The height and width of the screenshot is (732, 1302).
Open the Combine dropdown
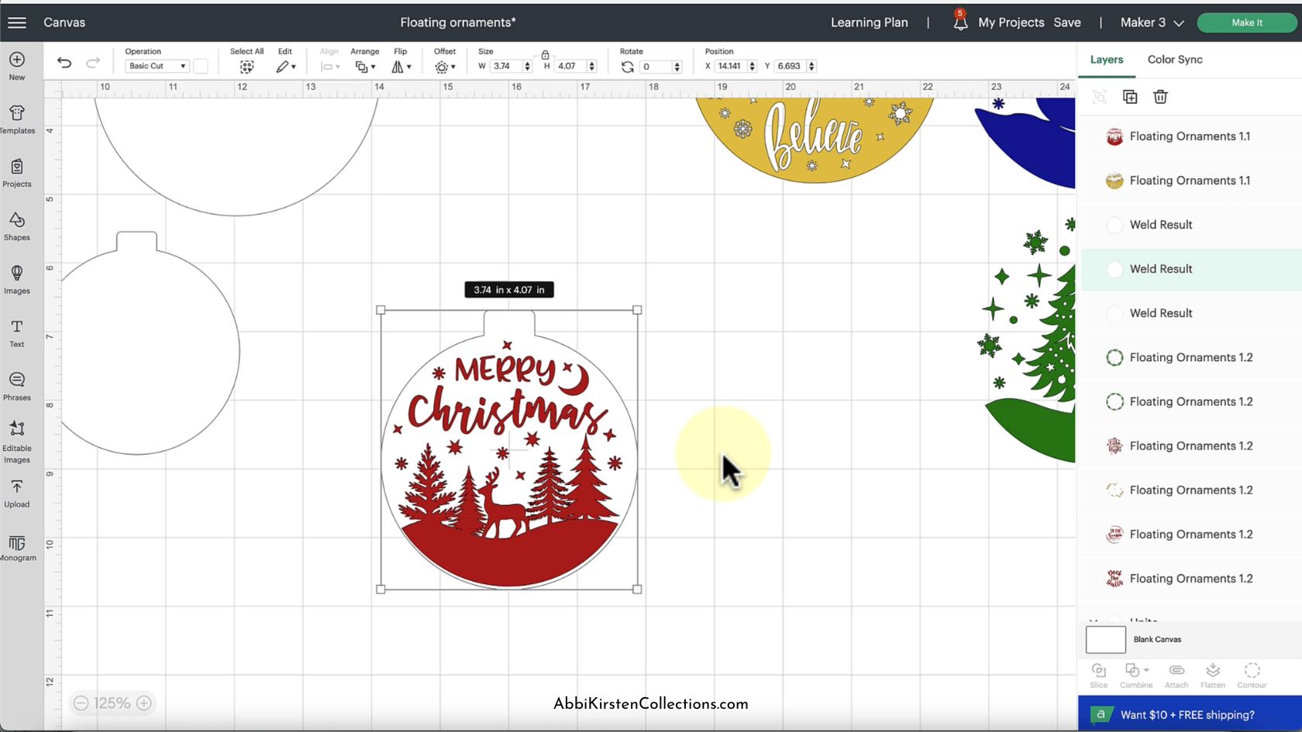click(1136, 675)
